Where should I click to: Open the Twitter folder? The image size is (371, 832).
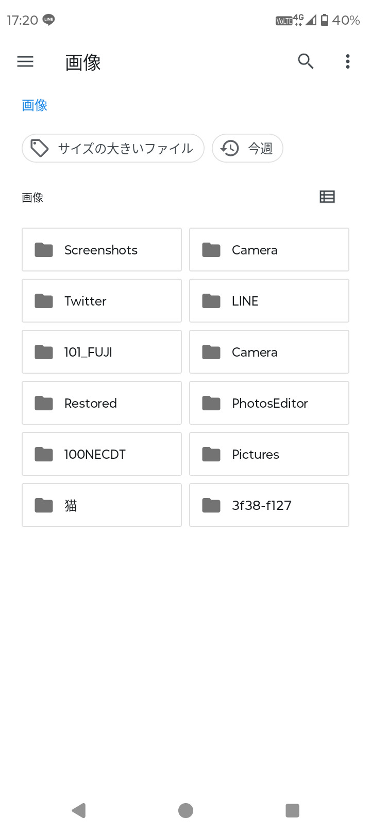tap(102, 301)
